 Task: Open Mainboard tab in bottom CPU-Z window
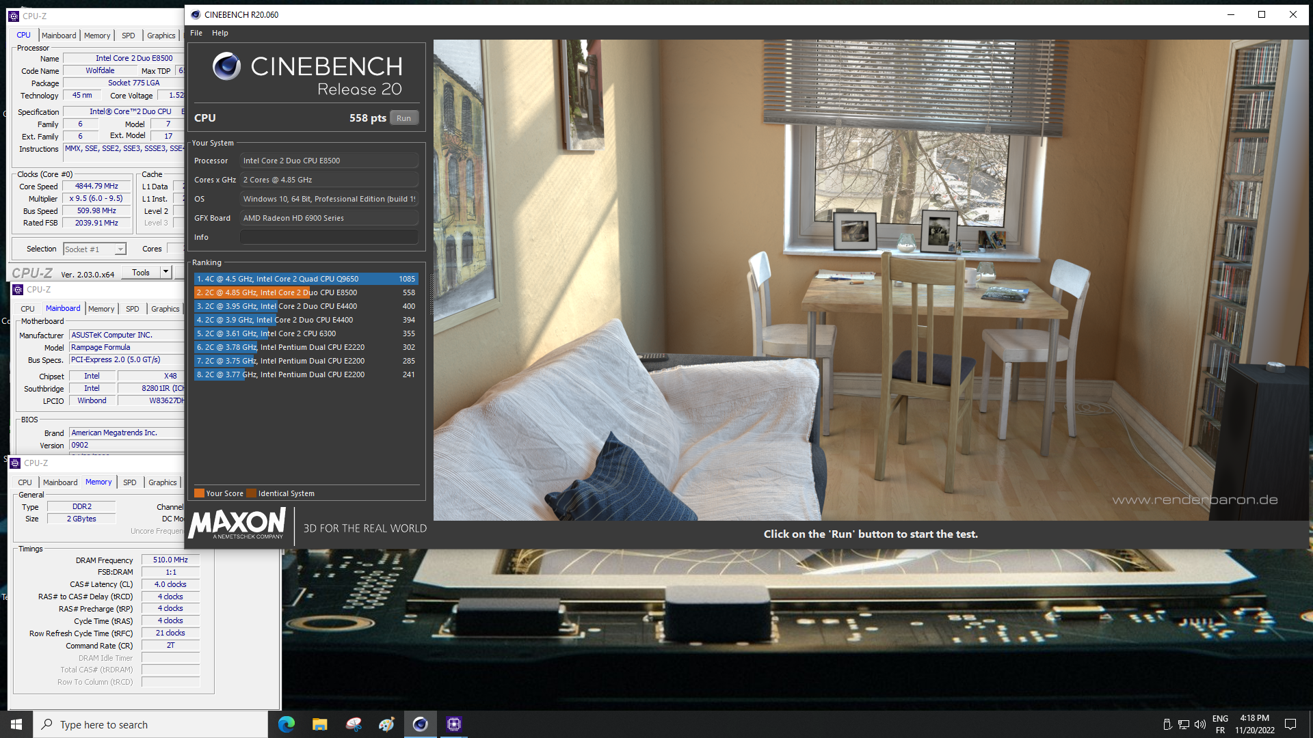[60, 482]
